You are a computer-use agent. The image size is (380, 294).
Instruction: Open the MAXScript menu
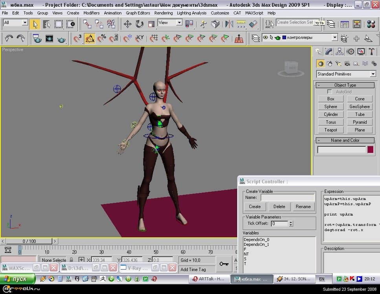point(254,13)
